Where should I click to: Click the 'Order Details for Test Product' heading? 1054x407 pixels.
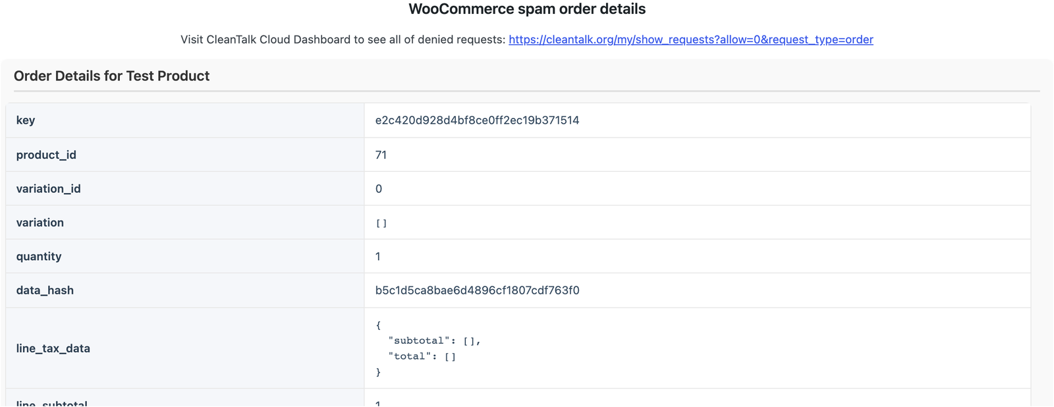click(112, 76)
